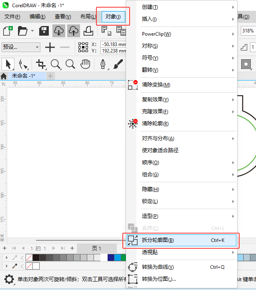256x290 pixels.
Task: Expand the 顺序(O) submenu arrow
Action: tap(233, 163)
